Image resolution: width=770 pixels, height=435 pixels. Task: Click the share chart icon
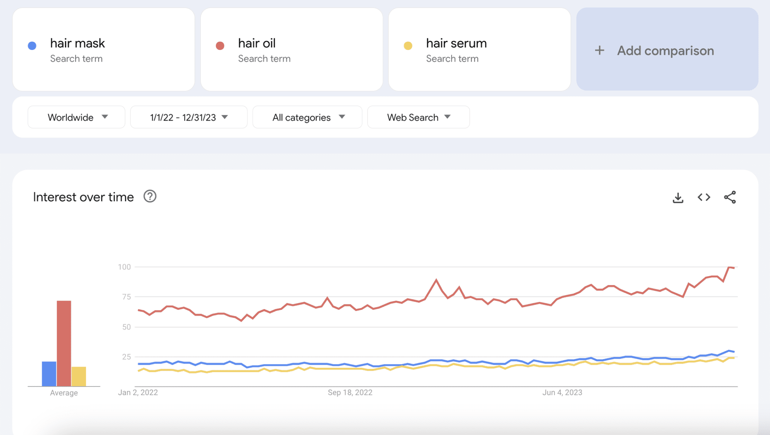pos(730,197)
